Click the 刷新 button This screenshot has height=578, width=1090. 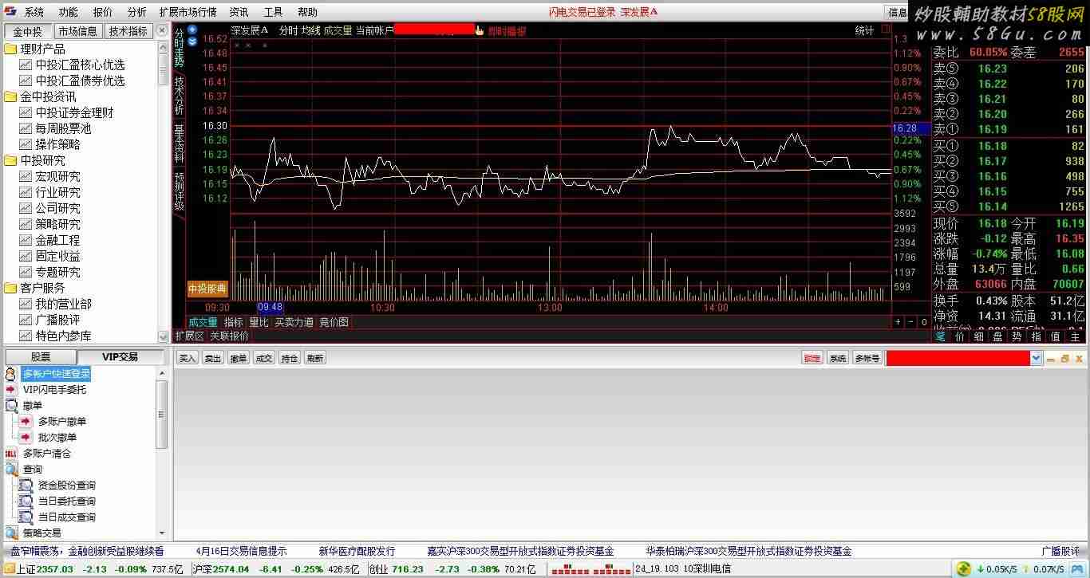click(315, 359)
